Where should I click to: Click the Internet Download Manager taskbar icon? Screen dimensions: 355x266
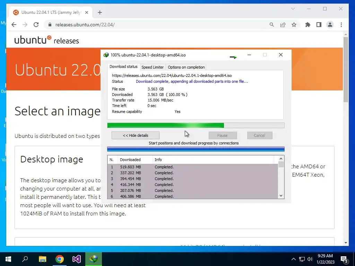[x=94, y=259]
